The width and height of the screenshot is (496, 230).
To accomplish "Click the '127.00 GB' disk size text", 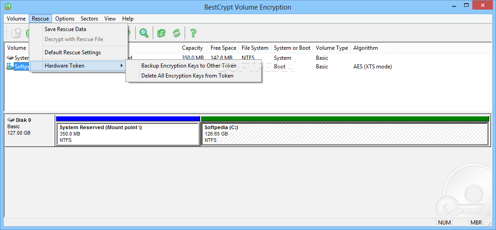I will point(19,133).
